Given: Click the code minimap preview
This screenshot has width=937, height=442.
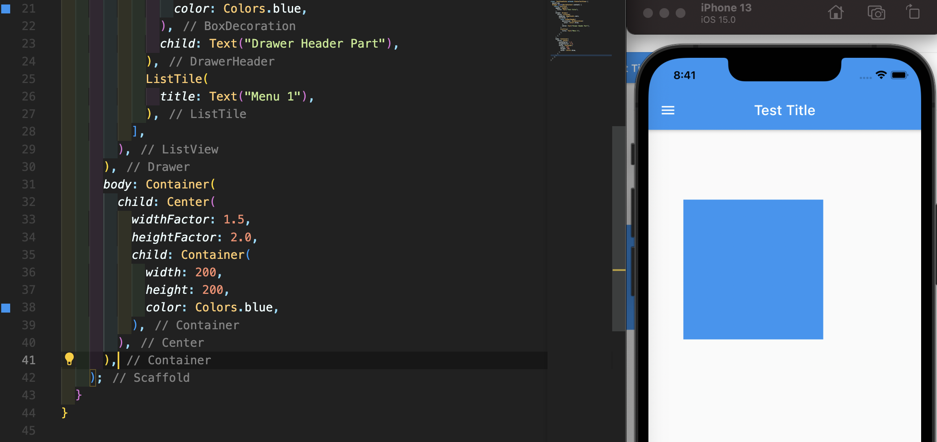Looking at the screenshot, I should click(570, 28).
